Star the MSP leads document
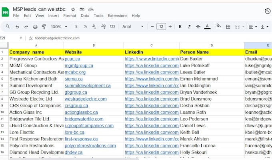 (x=73, y=9)
